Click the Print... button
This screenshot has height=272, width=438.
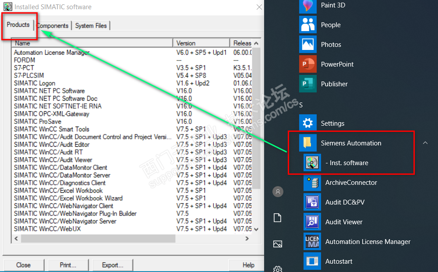[x=68, y=265]
